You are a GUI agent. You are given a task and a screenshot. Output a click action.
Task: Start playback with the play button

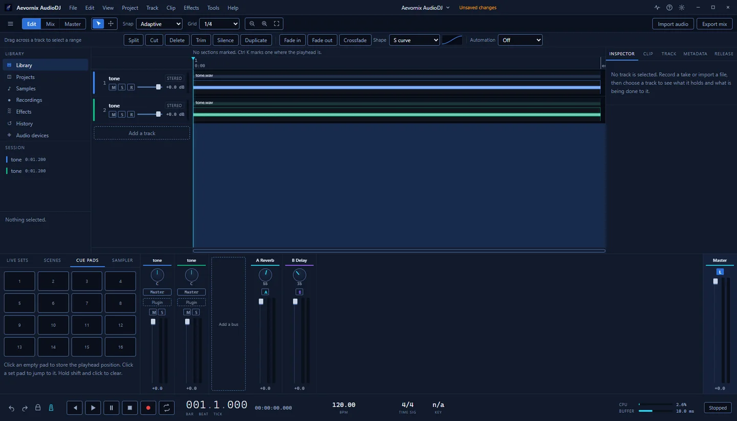(x=93, y=408)
